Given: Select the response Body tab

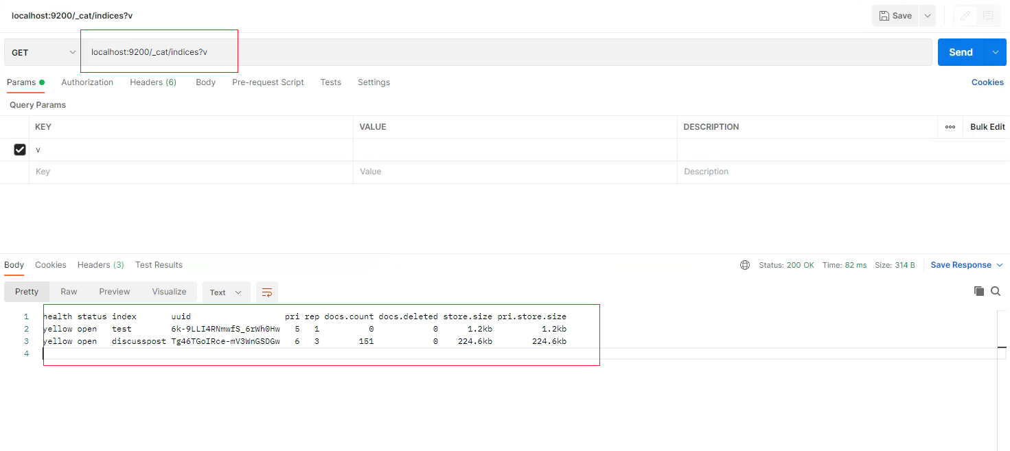Looking at the screenshot, I should 14,265.
